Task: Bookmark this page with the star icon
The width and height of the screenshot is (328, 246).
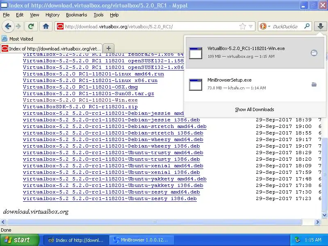Action: point(243,26)
